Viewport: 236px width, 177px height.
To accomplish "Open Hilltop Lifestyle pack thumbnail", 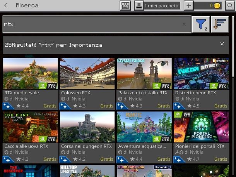I will click(87, 171).
